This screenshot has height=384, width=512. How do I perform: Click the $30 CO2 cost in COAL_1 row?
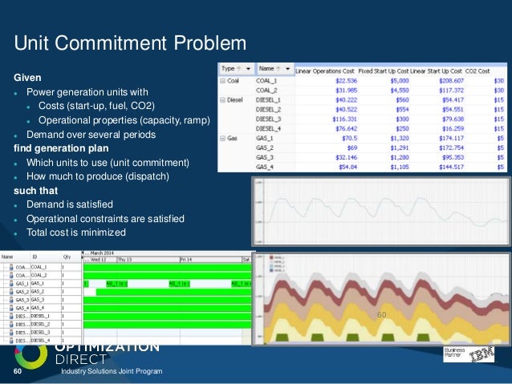[x=499, y=81]
